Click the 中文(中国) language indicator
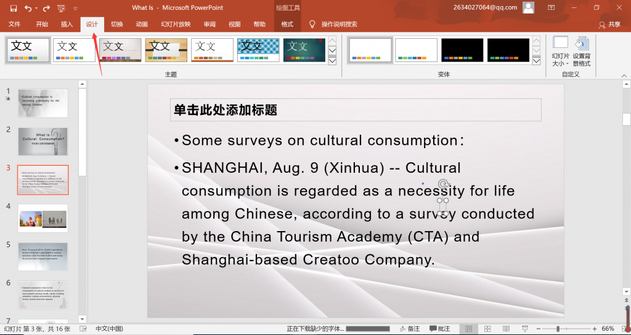Image resolution: width=631 pixels, height=335 pixels. tap(110, 329)
